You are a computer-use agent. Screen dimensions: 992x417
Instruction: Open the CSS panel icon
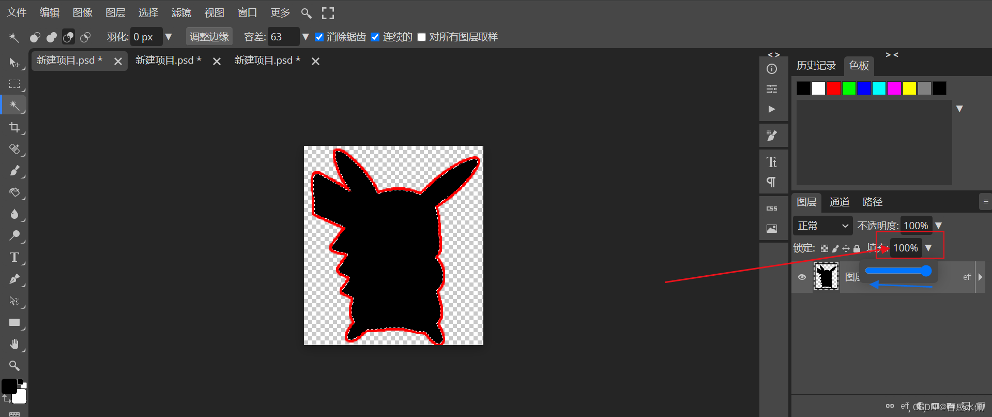772,209
